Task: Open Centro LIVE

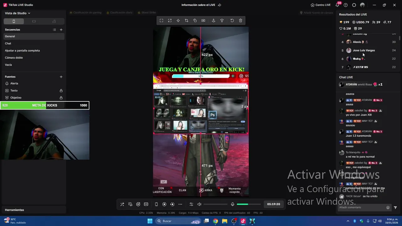Action: (x=321, y=5)
